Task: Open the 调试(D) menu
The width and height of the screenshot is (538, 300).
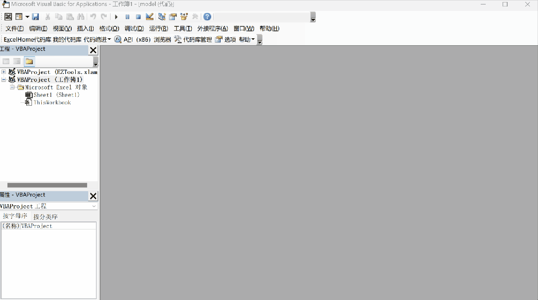Action: coord(134,28)
